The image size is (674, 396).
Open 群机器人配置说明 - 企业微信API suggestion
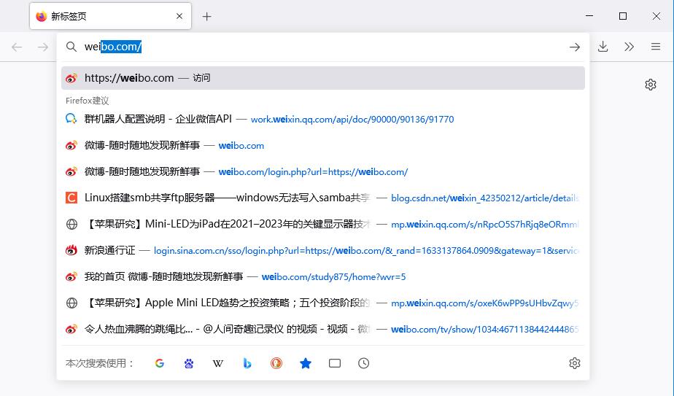[x=323, y=119]
